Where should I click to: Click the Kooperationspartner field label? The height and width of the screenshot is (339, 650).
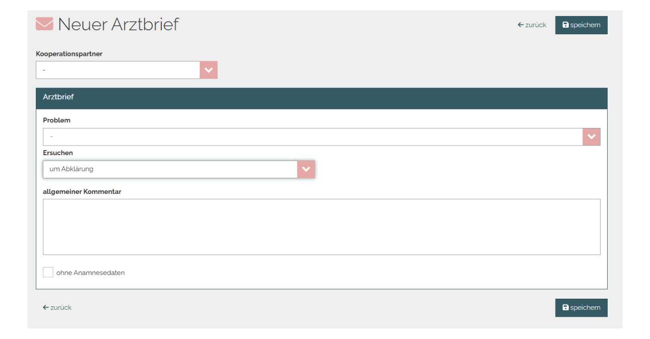pos(69,54)
